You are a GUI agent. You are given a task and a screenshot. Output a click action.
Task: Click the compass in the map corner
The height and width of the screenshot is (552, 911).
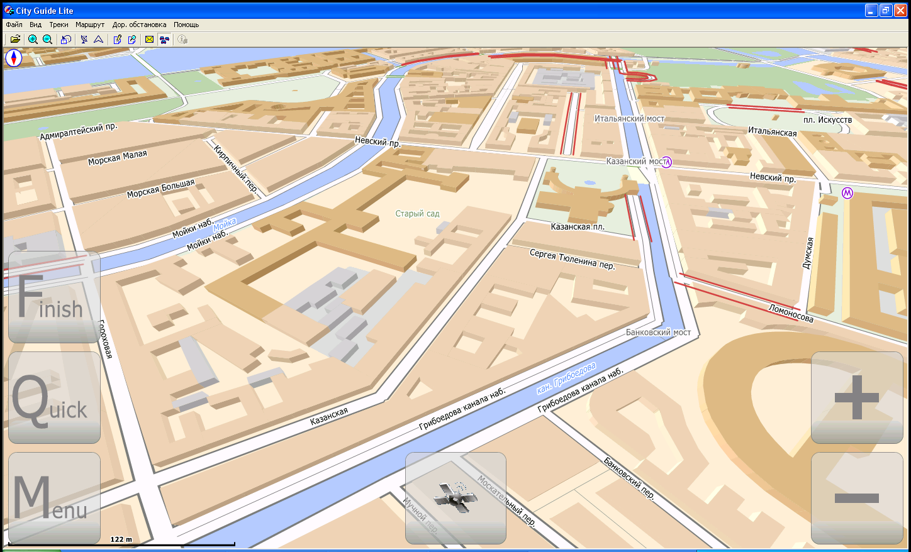(14, 58)
